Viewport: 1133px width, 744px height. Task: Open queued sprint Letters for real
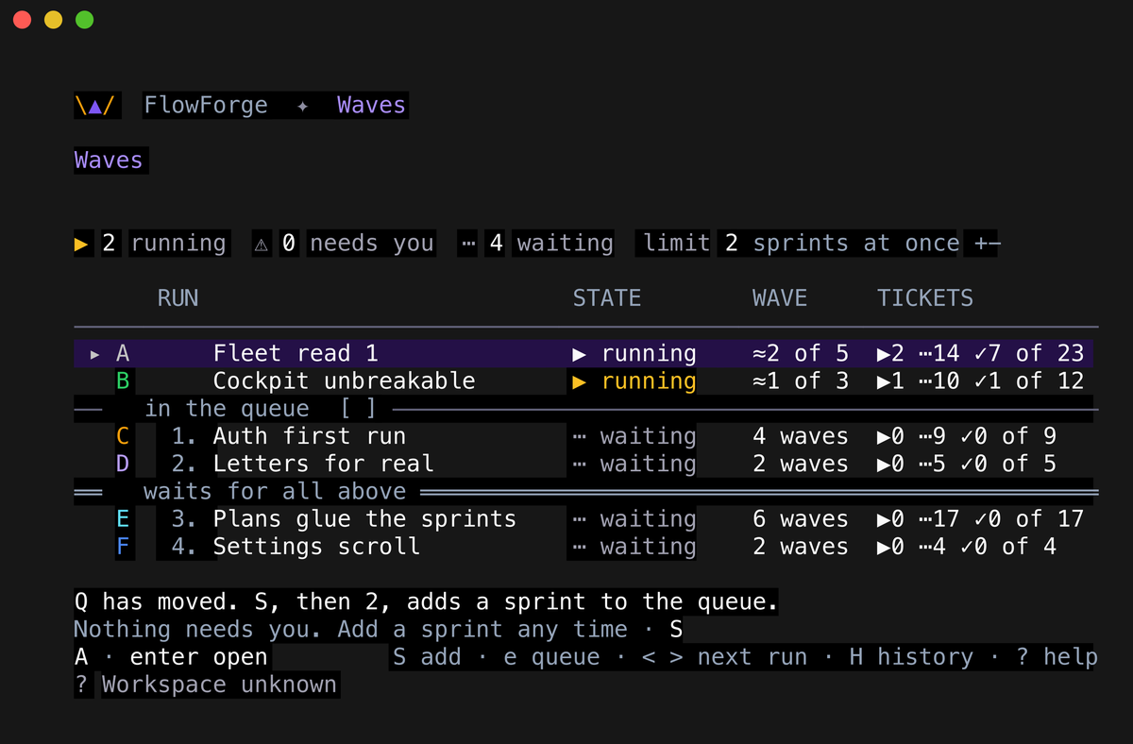(x=323, y=464)
